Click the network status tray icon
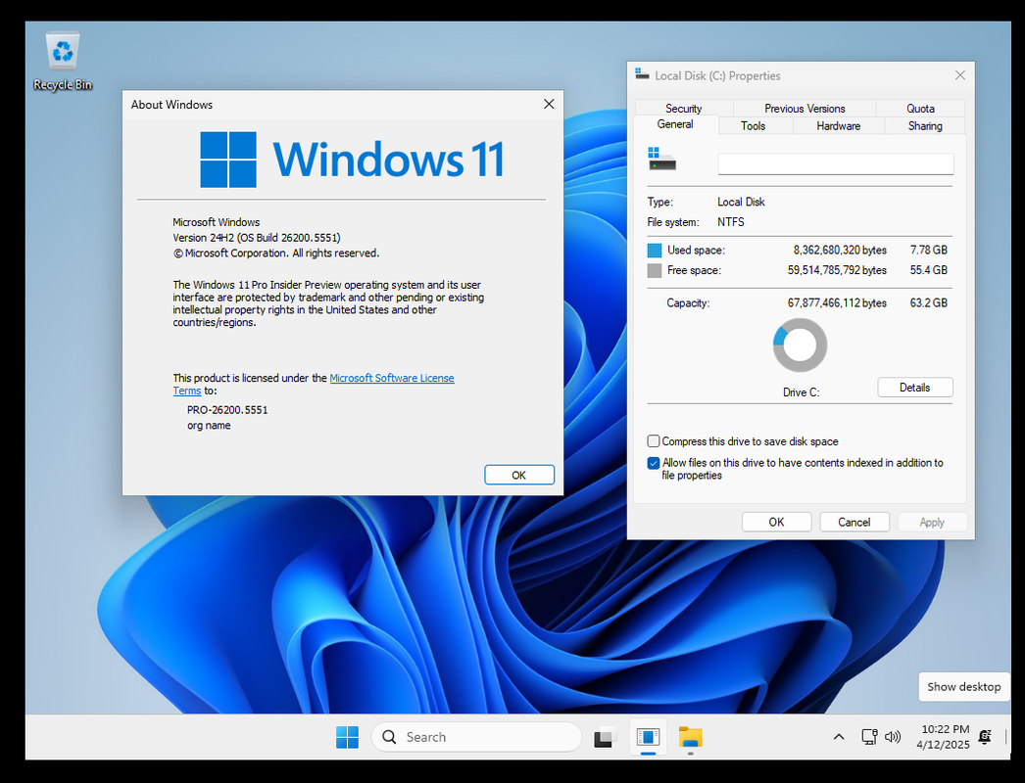The image size is (1025, 783). [x=869, y=737]
